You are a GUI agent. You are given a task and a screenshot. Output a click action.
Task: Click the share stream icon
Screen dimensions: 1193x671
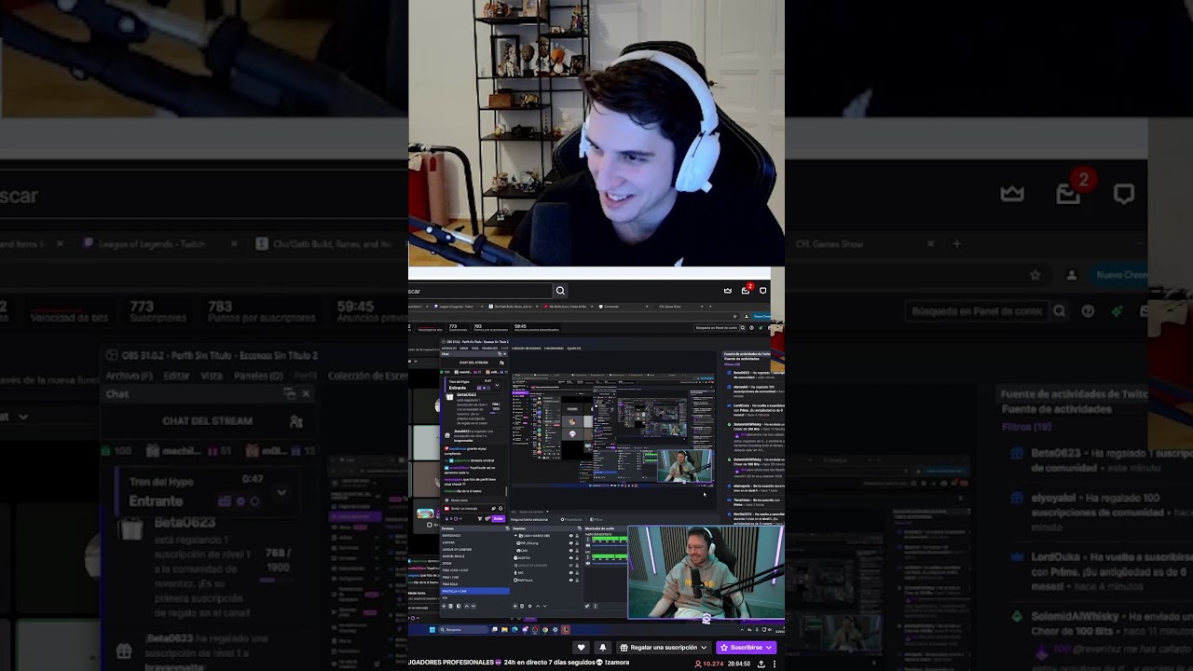pos(761,664)
